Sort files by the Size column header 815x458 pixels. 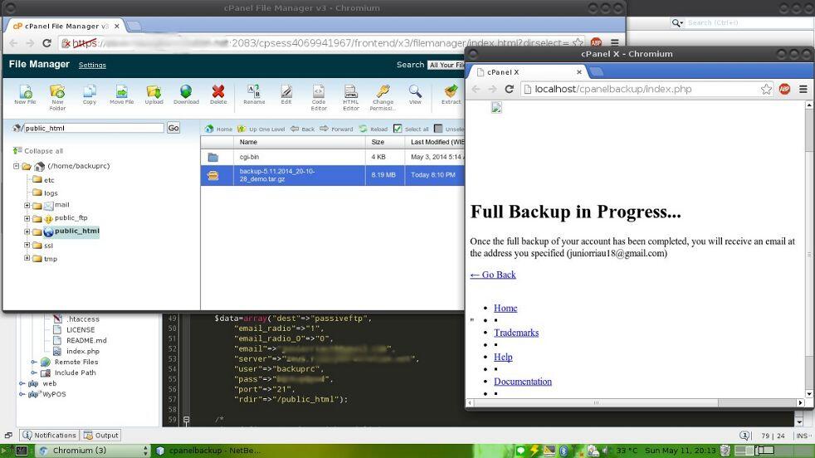pyautogui.click(x=384, y=142)
